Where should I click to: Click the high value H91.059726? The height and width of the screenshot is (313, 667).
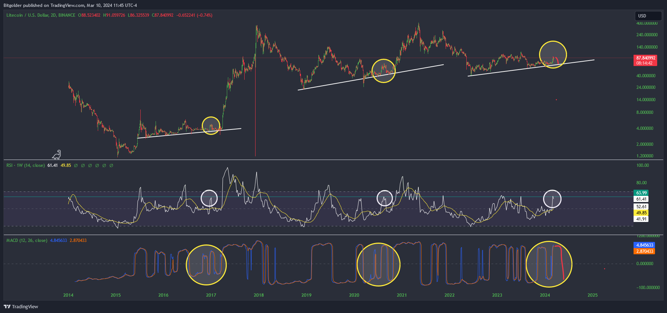point(114,15)
